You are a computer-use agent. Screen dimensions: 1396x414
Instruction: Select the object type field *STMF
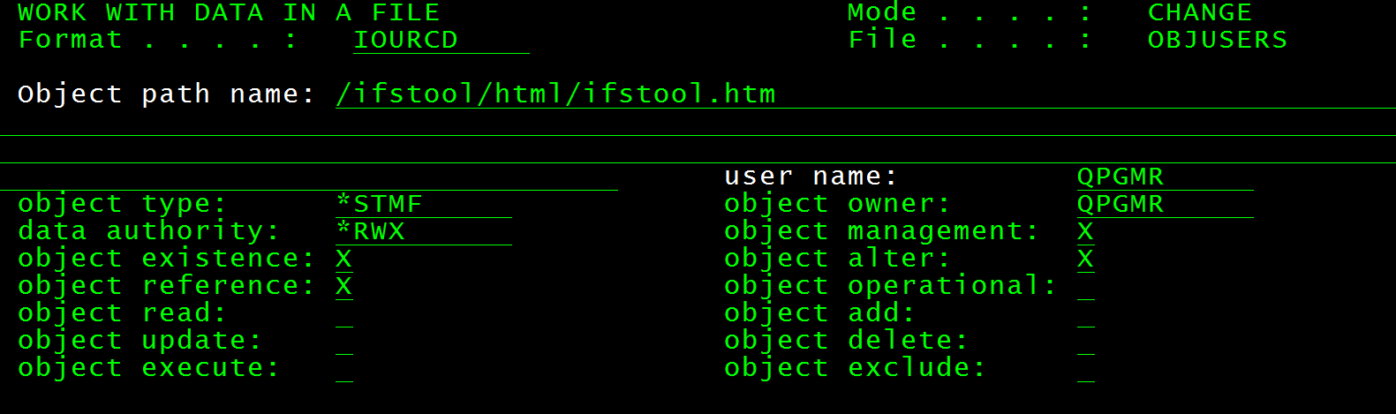424,205
